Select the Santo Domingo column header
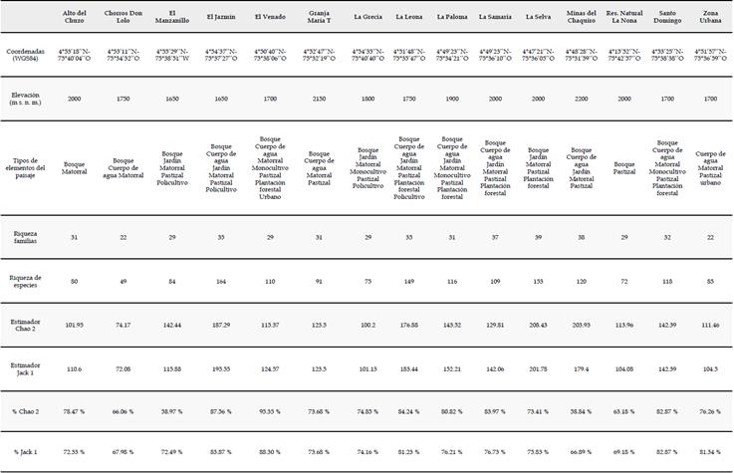Screen dimensions: 734x473 (669, 17)
